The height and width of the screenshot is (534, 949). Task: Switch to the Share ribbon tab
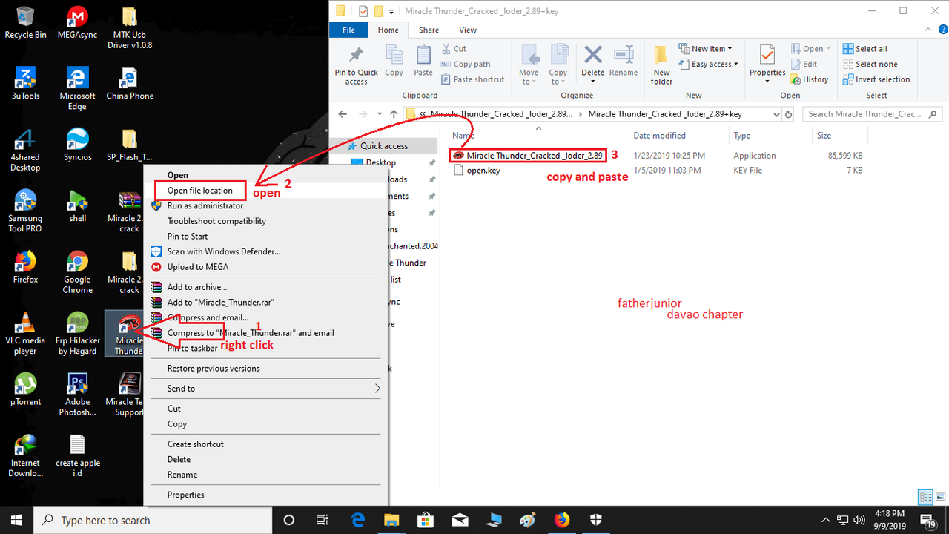pyautogui.click(x=429, y=30)
